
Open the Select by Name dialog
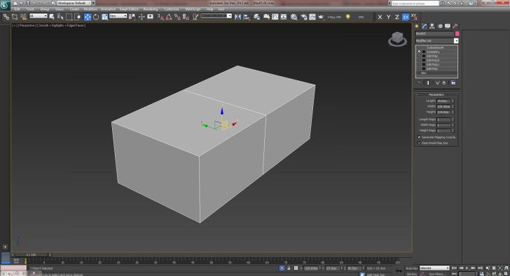tap(60, 17)
